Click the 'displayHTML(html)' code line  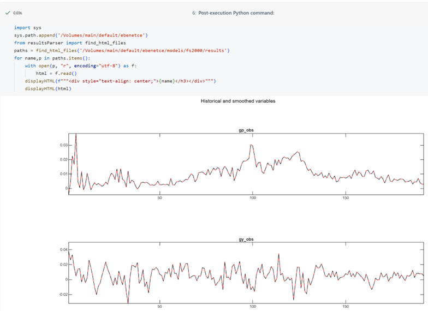coord(48,88)
